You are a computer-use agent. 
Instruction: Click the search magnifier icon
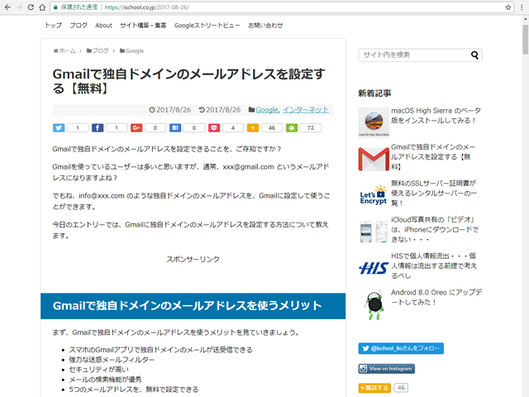475,55
